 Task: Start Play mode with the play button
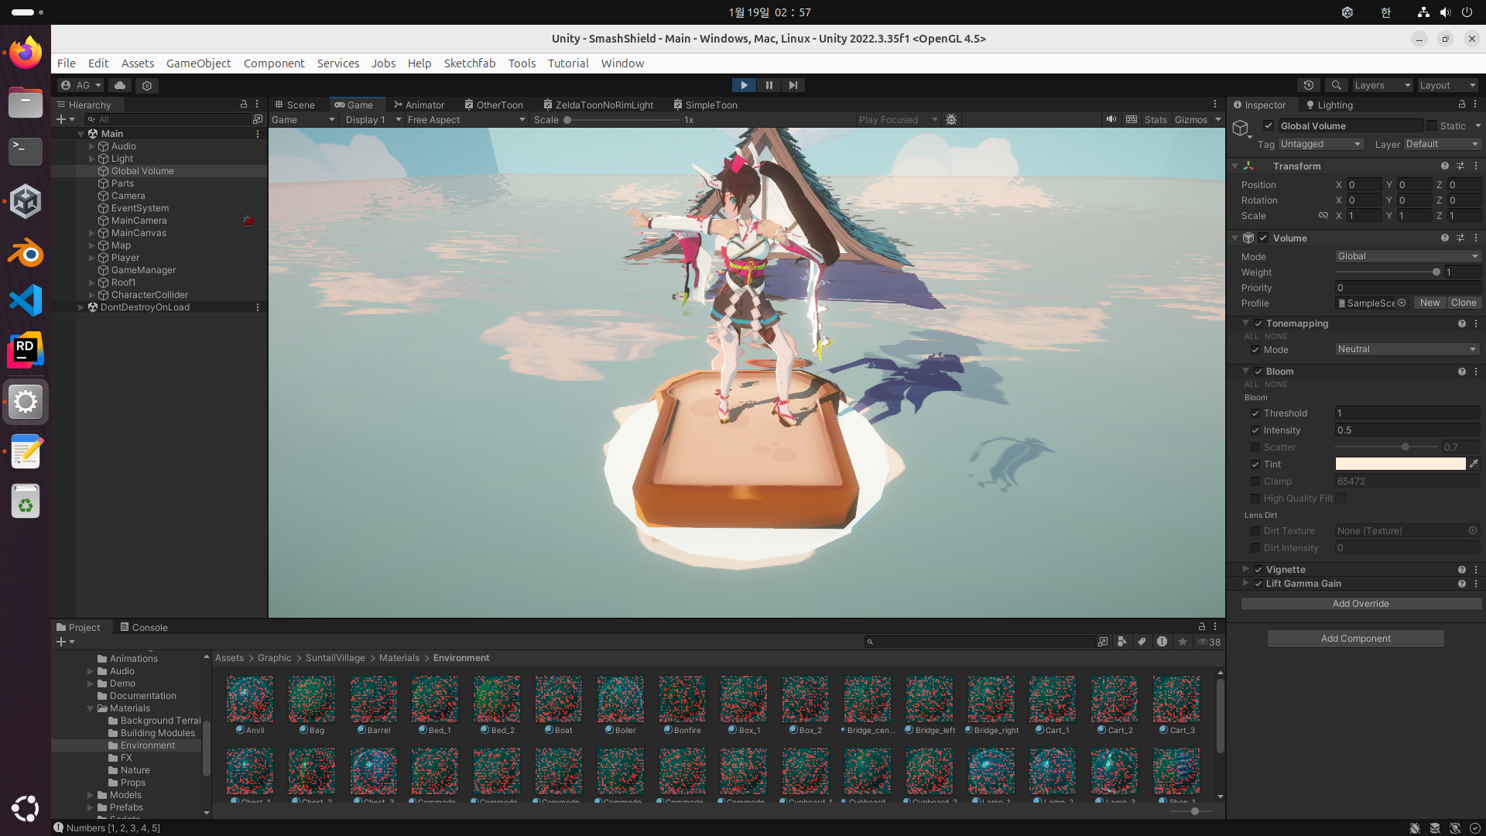[x=744, y=85]
